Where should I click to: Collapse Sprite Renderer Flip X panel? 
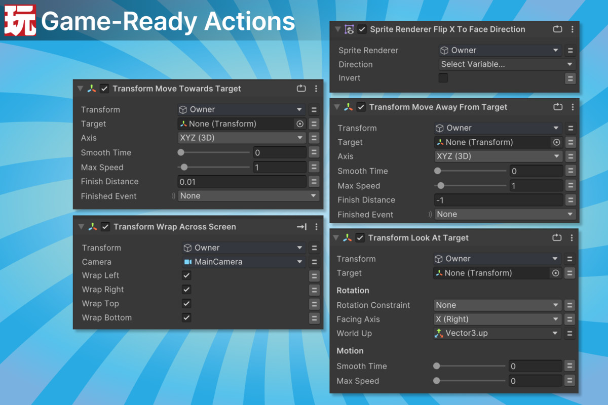pos(338,29)
